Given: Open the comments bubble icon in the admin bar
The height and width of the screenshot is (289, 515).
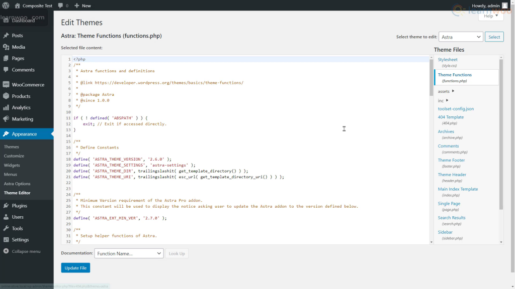Looking at the screenshot, I should 60,6.
